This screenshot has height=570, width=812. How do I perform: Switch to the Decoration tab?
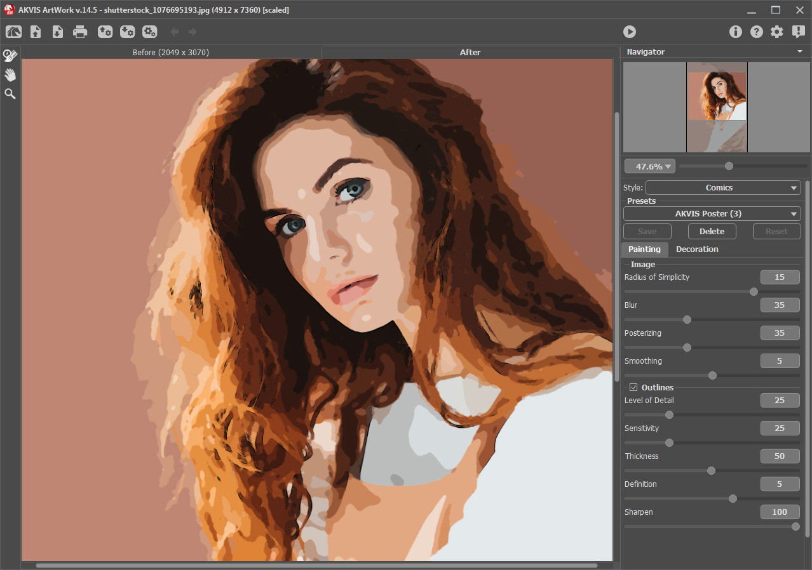click(697, 249)
